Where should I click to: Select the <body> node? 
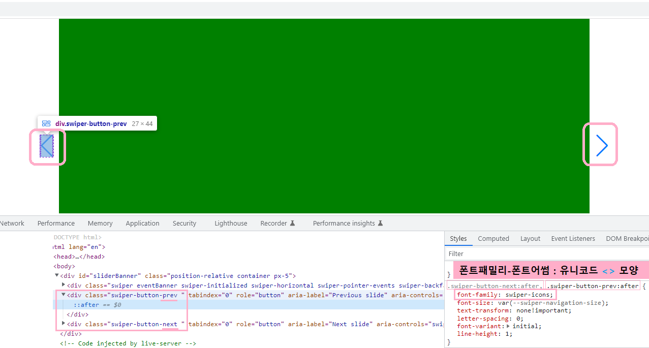click(64, 266)
